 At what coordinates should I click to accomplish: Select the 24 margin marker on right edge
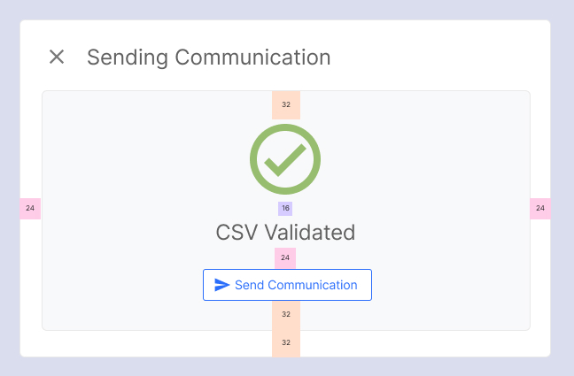[x=540, y=209]
